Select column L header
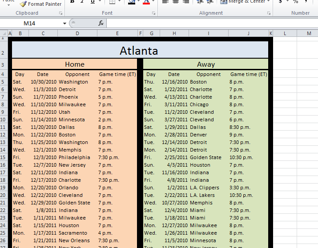318x248 pixels. (285, 33)
